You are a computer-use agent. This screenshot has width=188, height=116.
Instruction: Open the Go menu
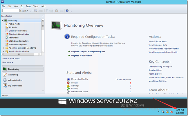[x=22, y=6]
